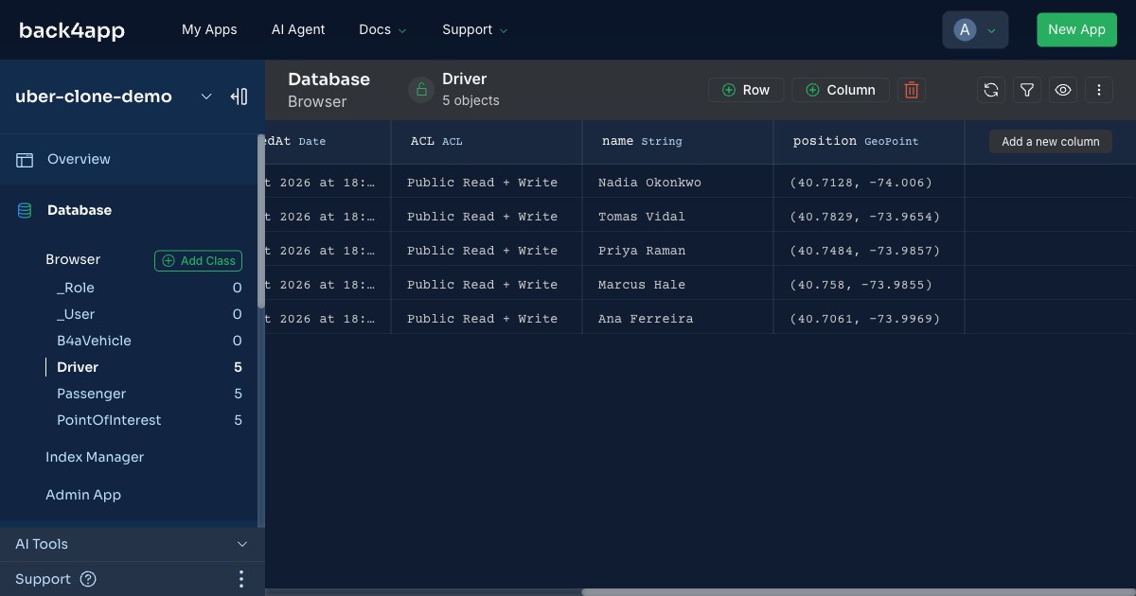Click the back4app logo
This screenshot has width=1136, height=596.
[72, 30]
